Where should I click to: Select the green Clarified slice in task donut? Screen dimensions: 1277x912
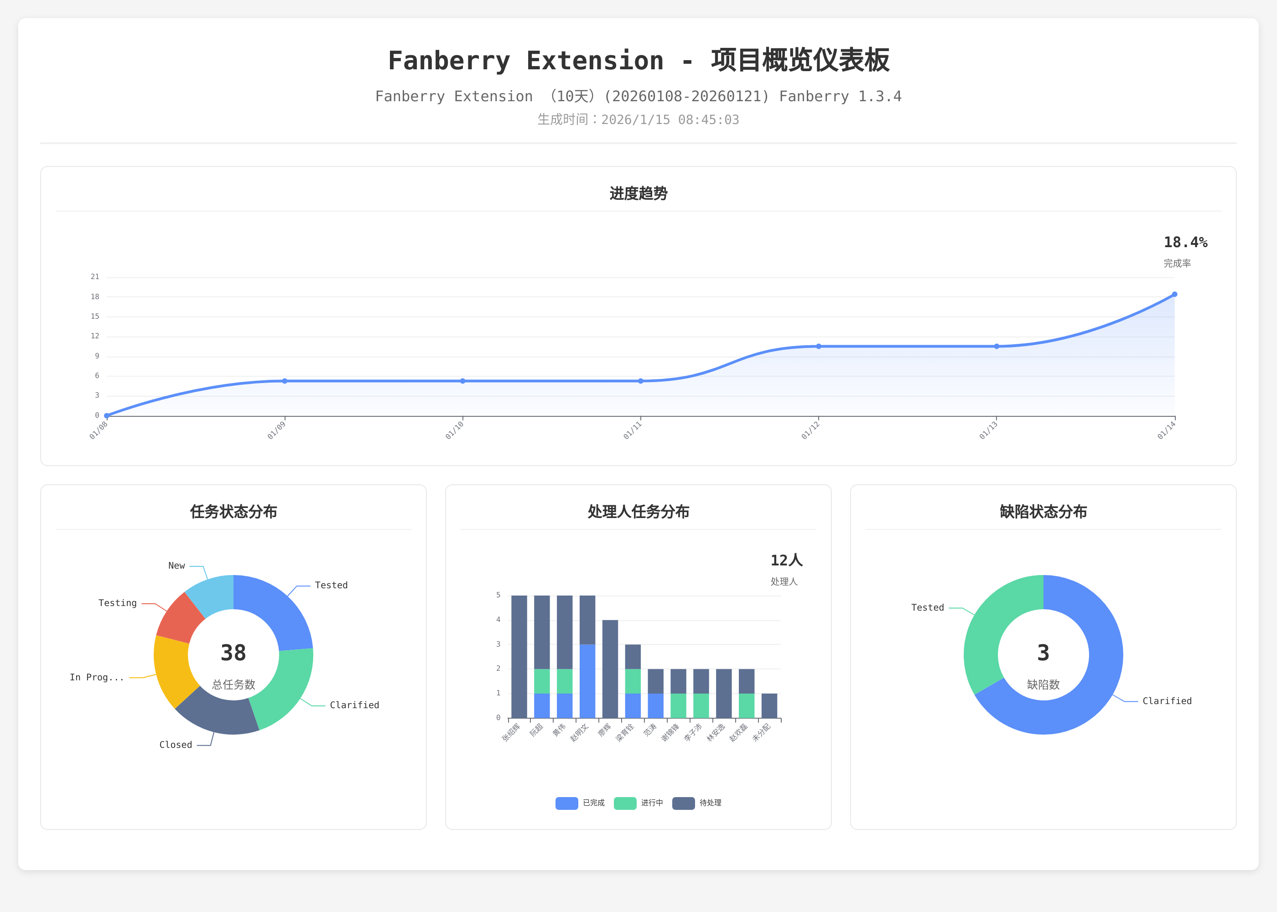(x=285, y=689)
